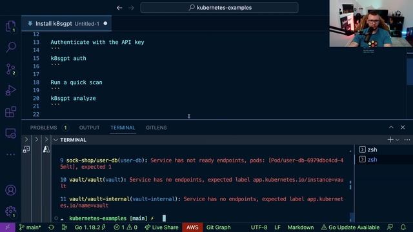Switch to the TERMINAL panel tab
The height and width of the screenshot is (232, 413).
(123, 128)
